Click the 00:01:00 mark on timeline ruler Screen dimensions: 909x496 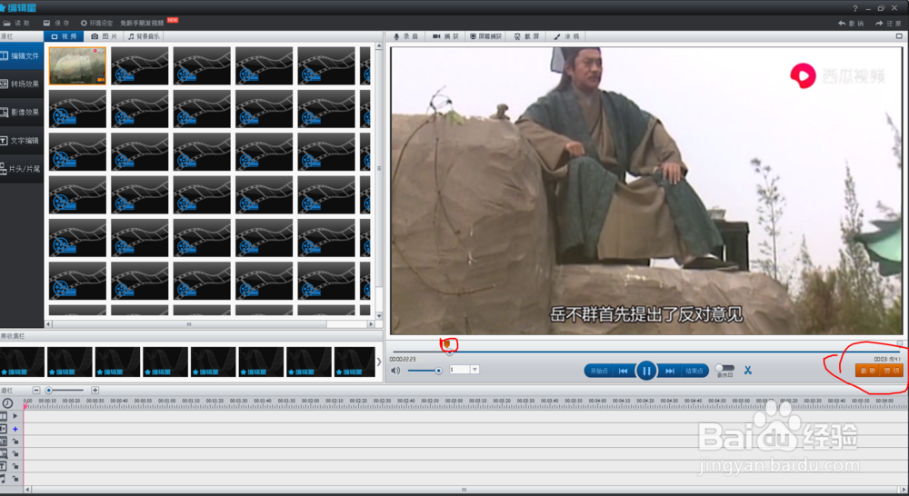click(x=167, y=401)
